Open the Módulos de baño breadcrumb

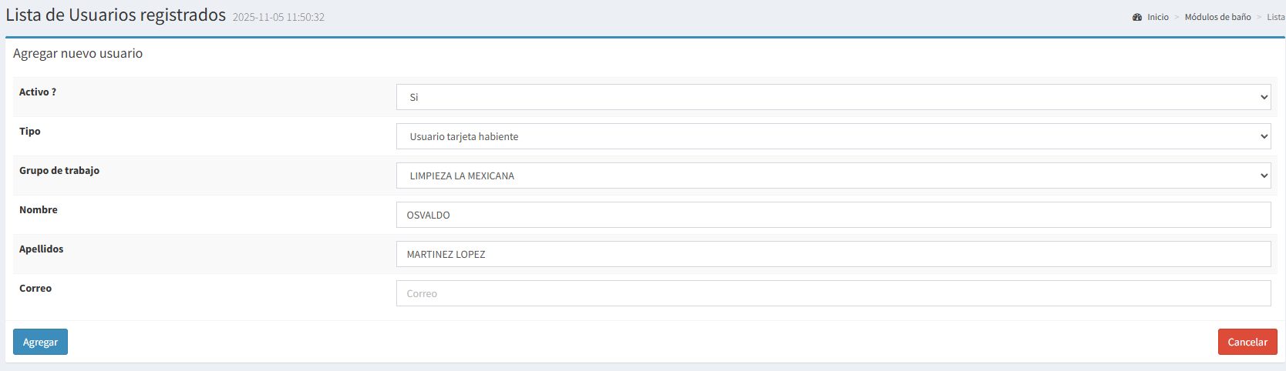pyautogui.click(x=1217, y=17)
